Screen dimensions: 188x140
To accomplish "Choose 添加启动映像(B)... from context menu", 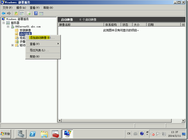I will coord(43,38).
